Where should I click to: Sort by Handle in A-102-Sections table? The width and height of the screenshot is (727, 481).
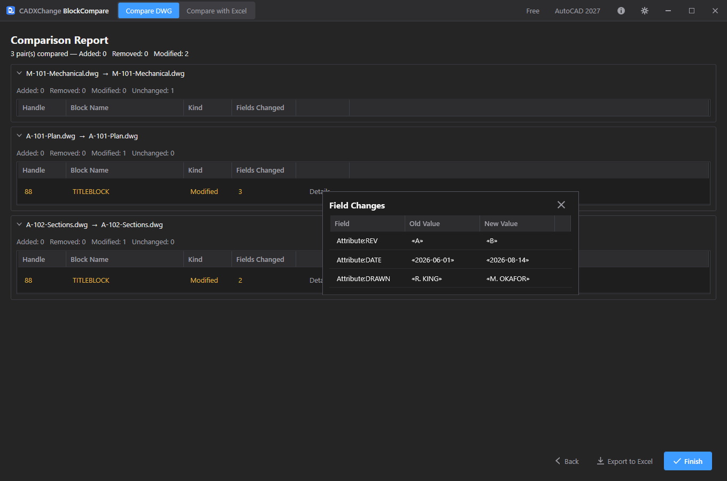tap(41, 259)
